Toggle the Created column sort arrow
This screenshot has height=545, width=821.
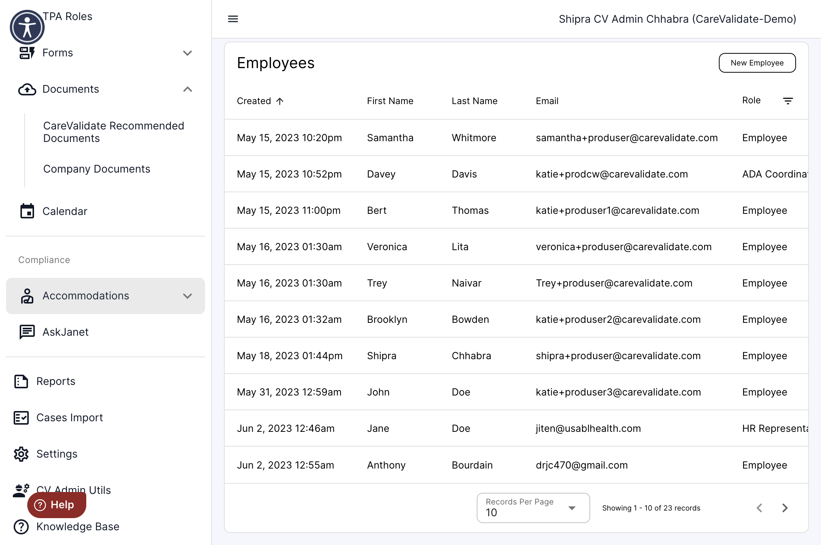pyautogui.click(x=280, y=101)
